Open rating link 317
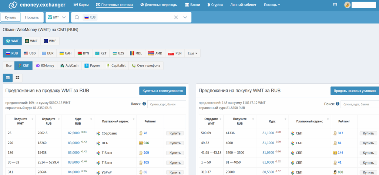Viewport: 379px width, 175px height. 341,133
